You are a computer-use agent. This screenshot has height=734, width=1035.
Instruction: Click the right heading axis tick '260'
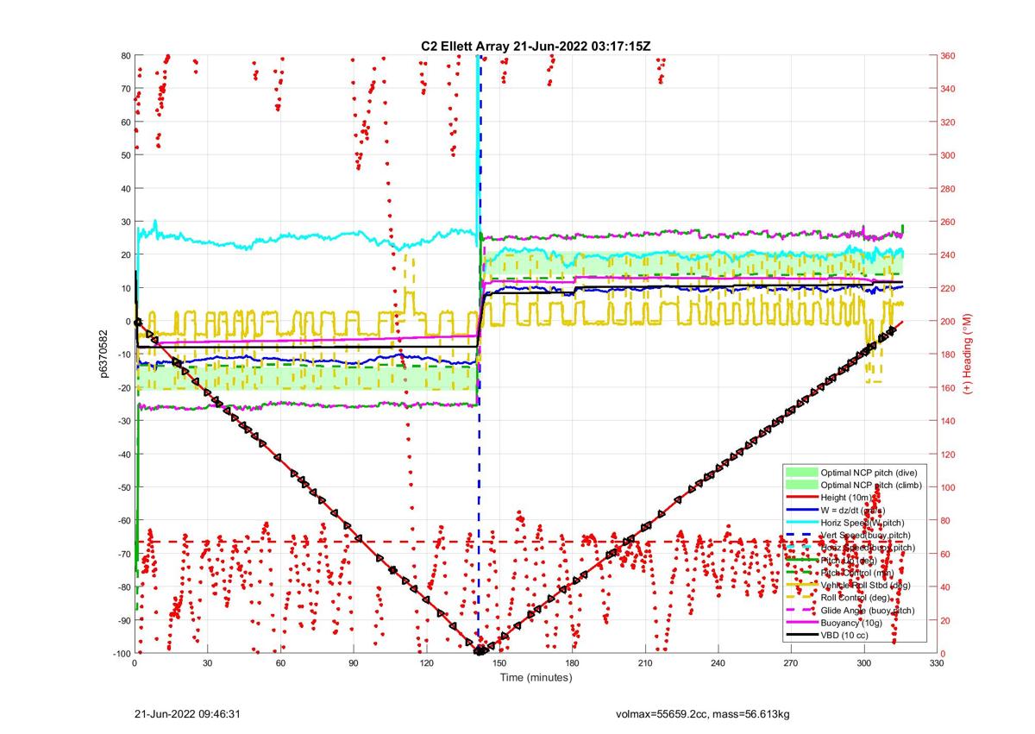(x=950, y=222)
